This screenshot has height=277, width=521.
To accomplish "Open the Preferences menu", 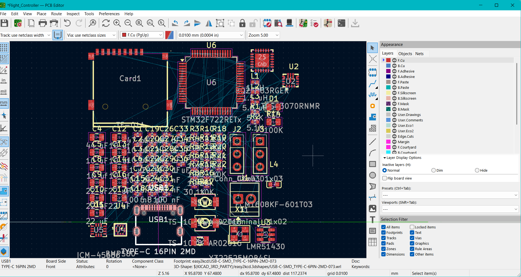I will [x=109, y=14].
